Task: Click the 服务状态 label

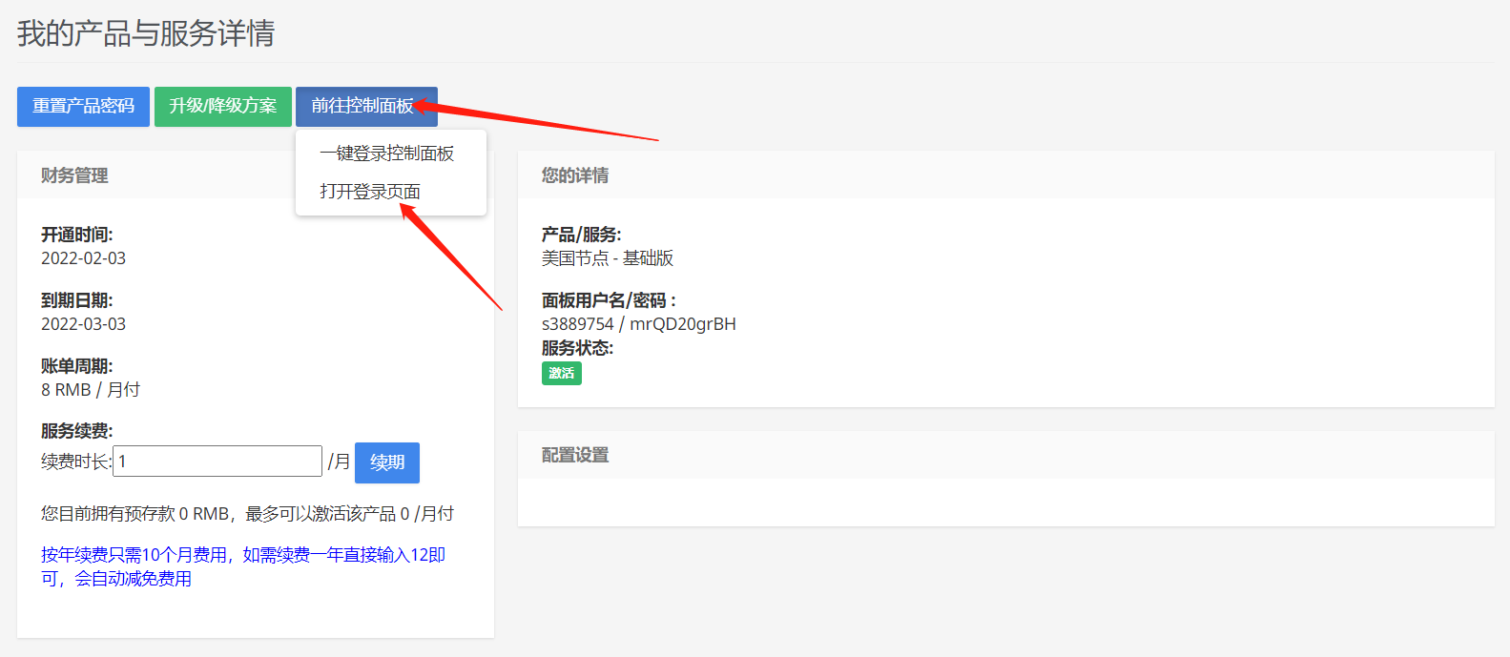Action: [577, 348]
